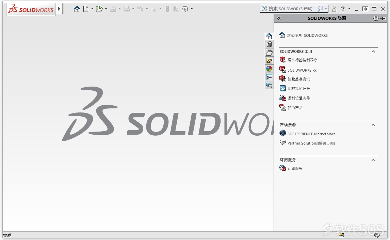
Task: Click the status bar tag icon
Action: click(377, 235)
